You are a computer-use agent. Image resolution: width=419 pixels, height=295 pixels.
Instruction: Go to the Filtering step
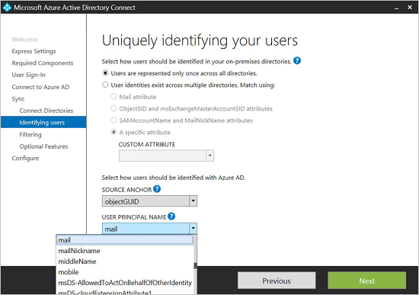pyautogui.click(x=30, y=134)
